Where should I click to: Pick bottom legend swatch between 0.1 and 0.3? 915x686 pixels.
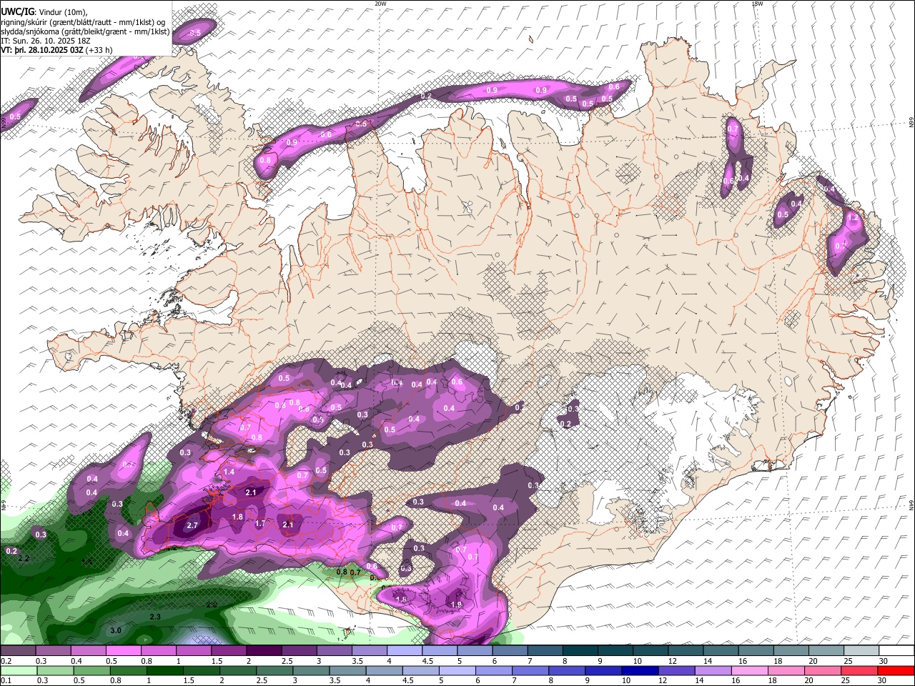[x=17, y=670]
